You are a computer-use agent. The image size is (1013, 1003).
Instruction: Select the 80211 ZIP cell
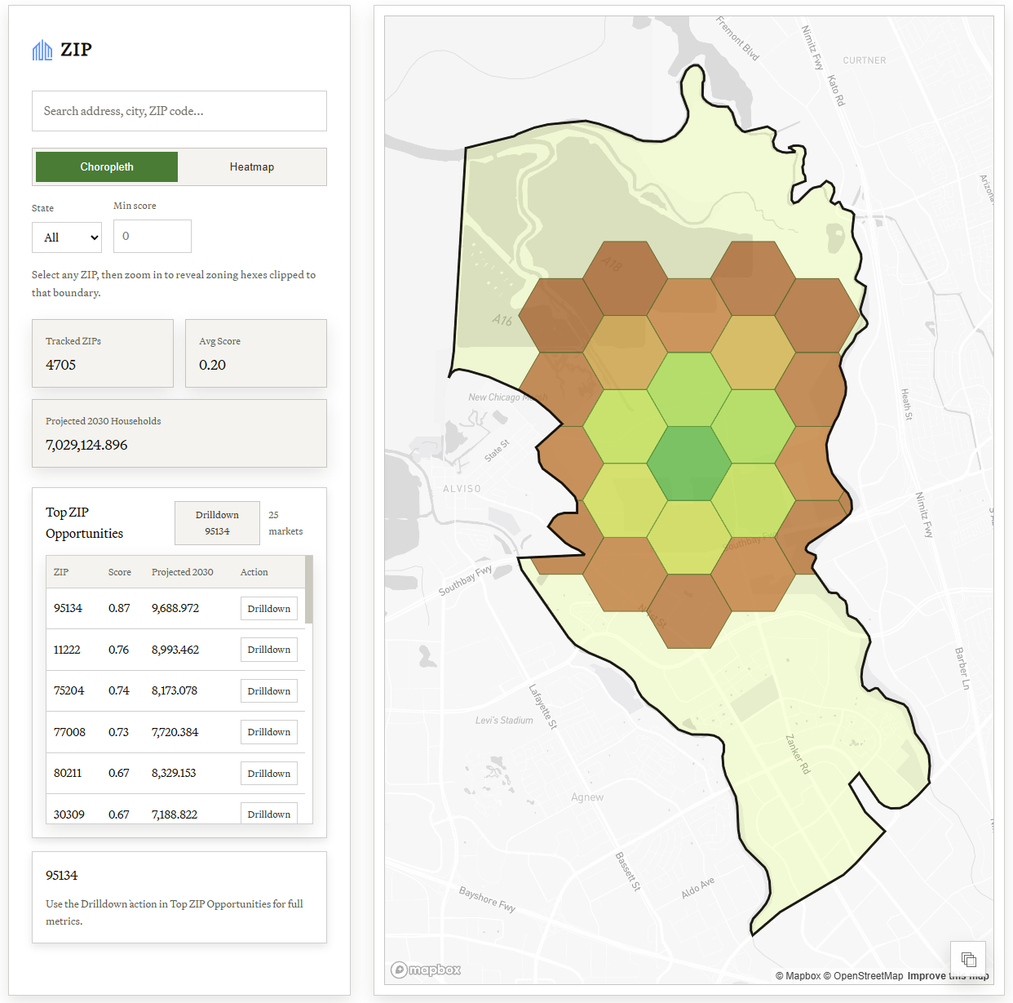tap(68, 773)
